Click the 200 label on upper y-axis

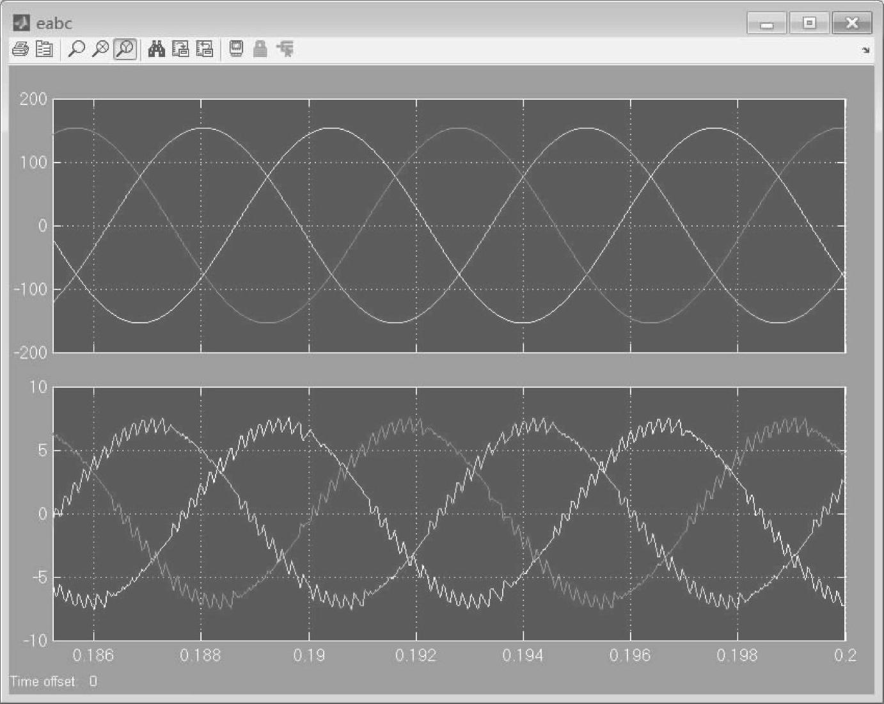(33, 99)
